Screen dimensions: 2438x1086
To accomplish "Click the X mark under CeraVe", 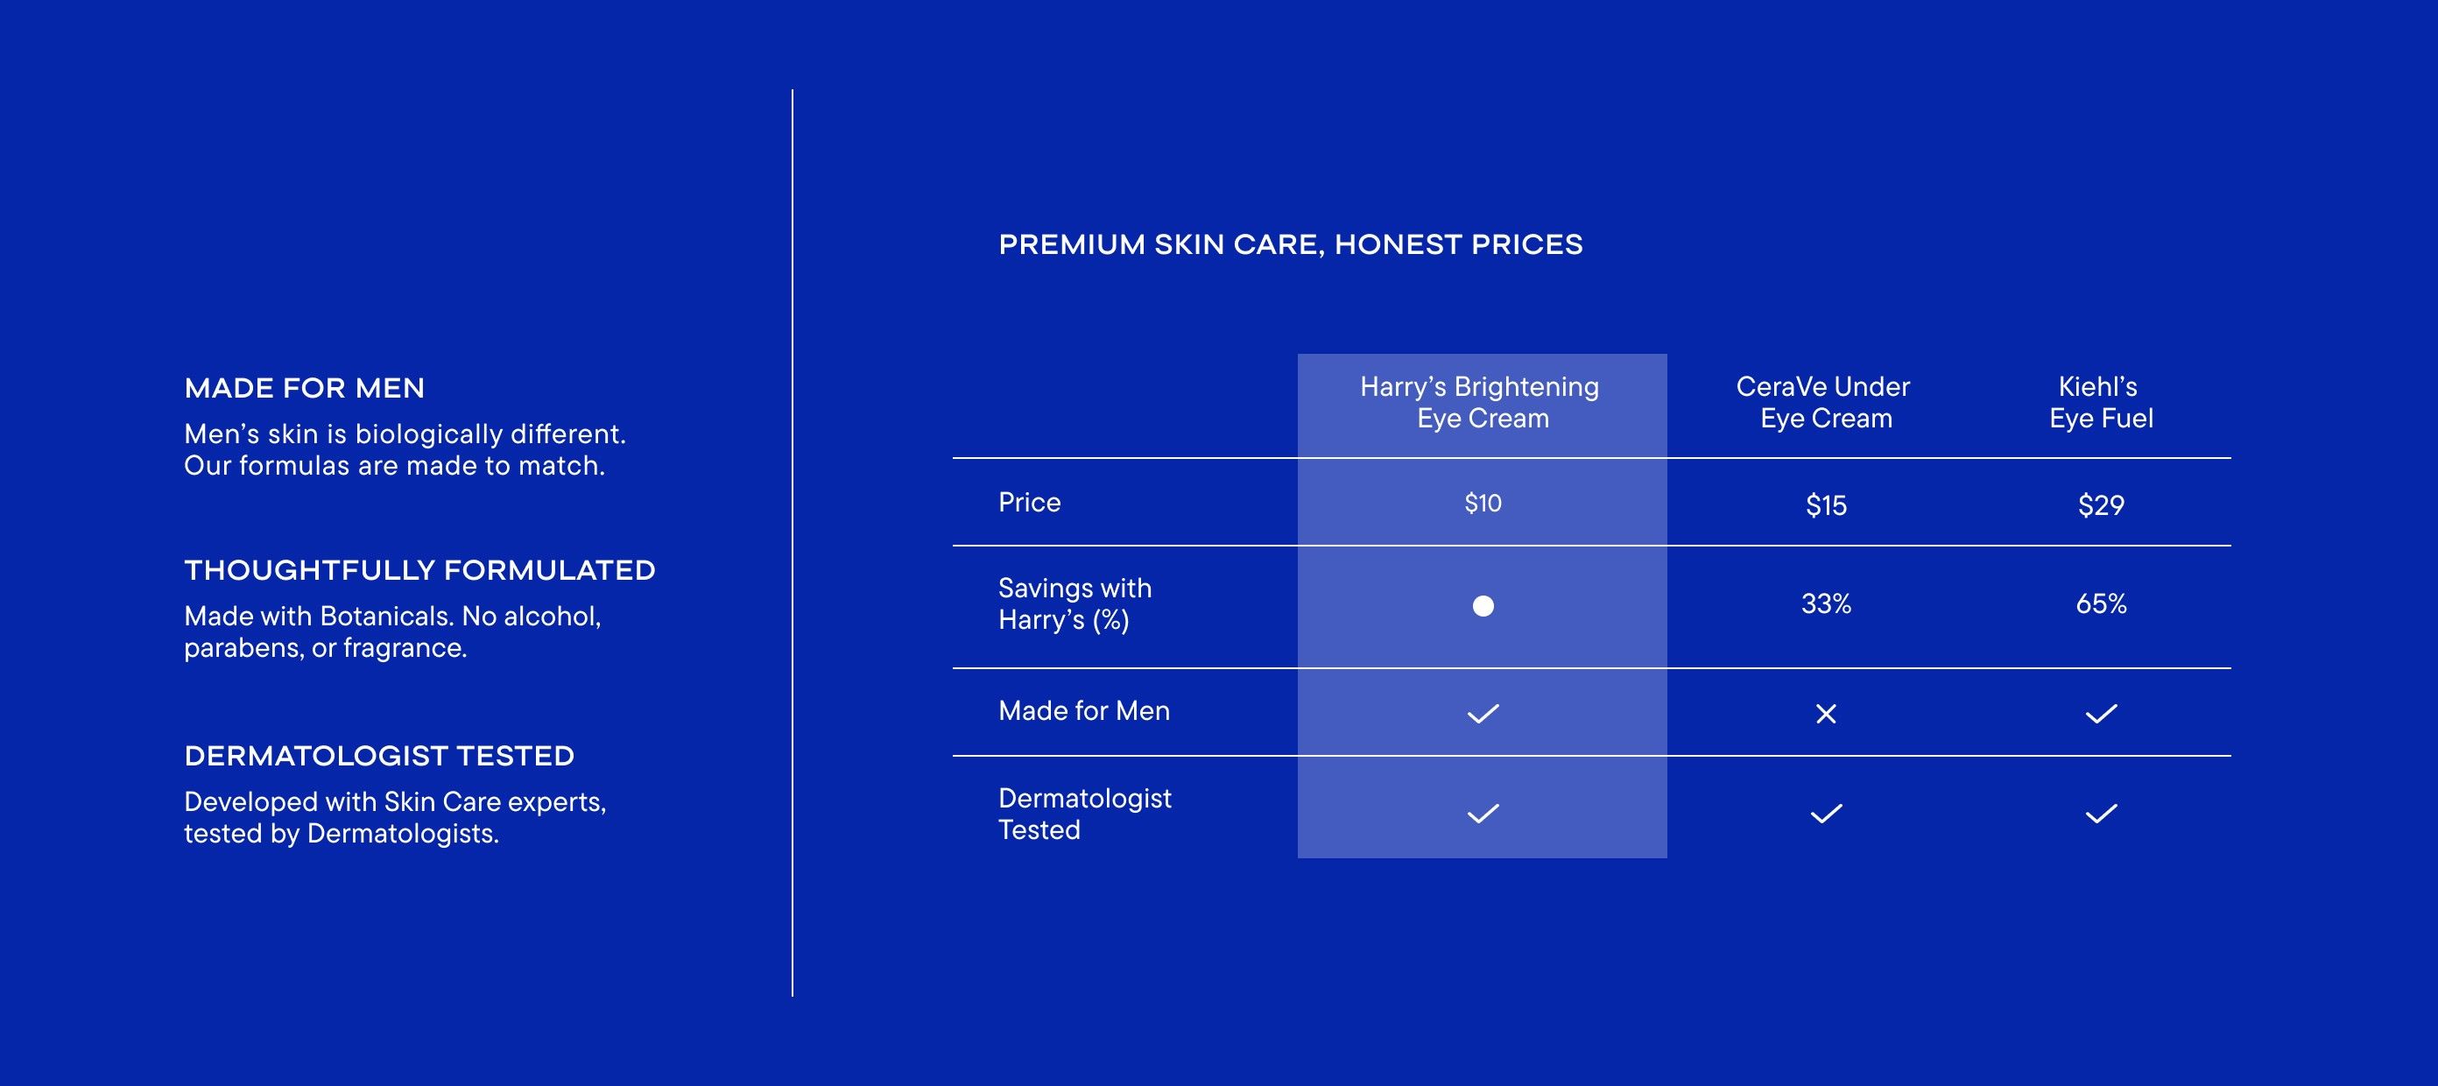I will 1826,714.
